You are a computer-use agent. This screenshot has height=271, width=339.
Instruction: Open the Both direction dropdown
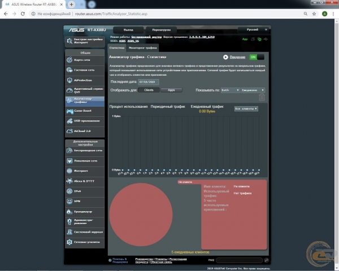point(230,90)
